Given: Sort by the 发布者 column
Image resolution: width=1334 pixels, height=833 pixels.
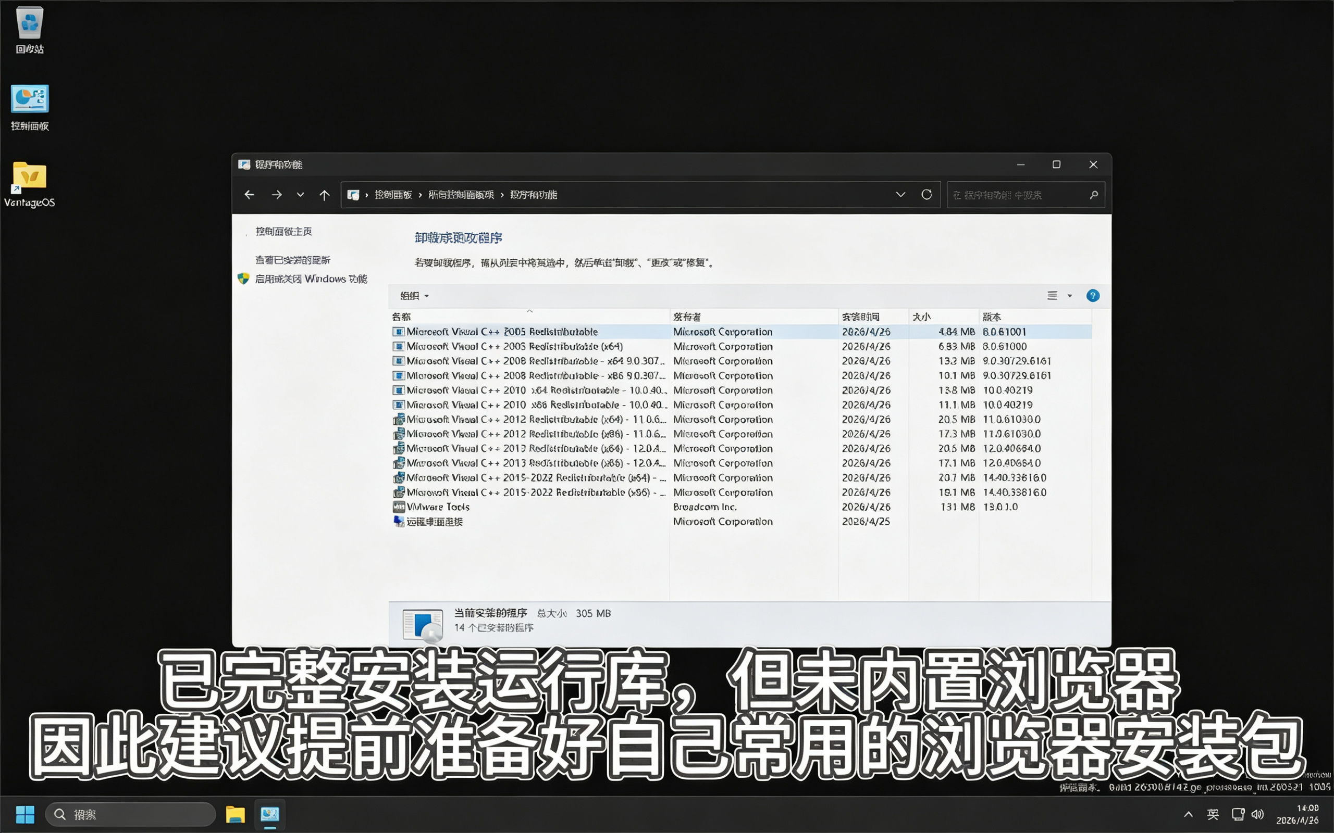Looking at the screenshot, I should pyautogui.click(x=754, y=317).
